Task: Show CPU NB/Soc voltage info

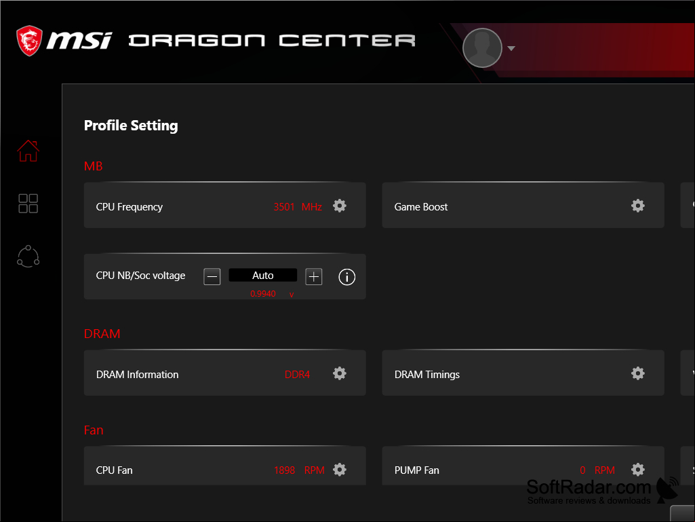Action: [347, 277]
